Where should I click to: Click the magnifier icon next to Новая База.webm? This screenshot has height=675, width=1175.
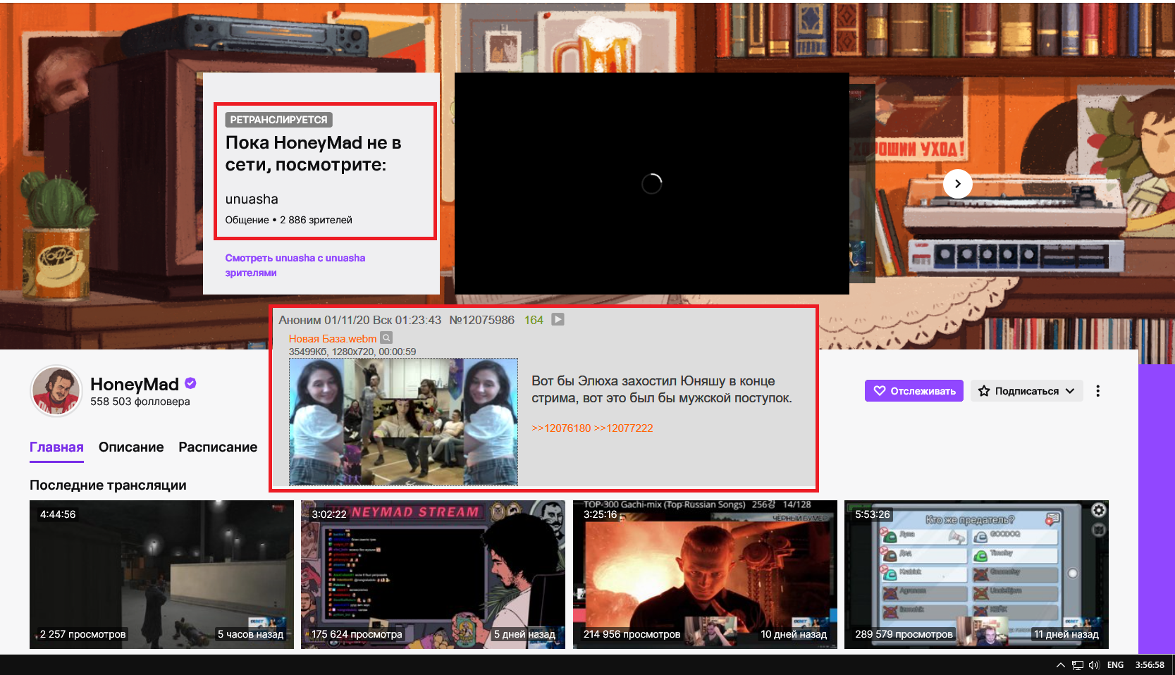(386, 337)
